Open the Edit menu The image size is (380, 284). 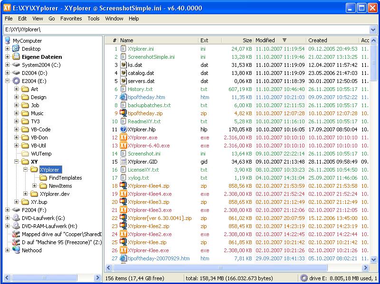click(x=22, y=18)
